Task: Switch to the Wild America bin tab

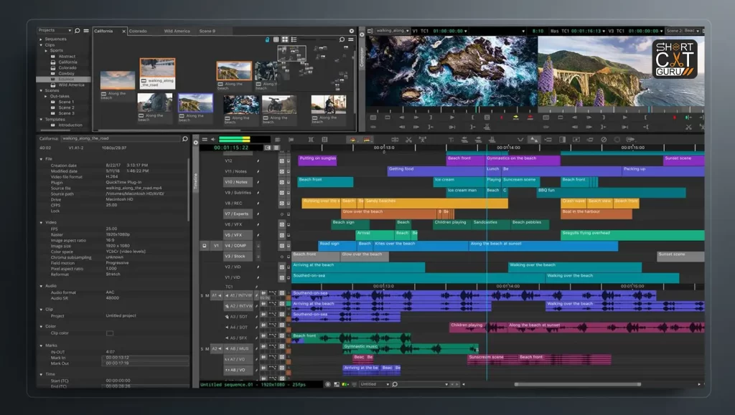Action: click(177, 32)
